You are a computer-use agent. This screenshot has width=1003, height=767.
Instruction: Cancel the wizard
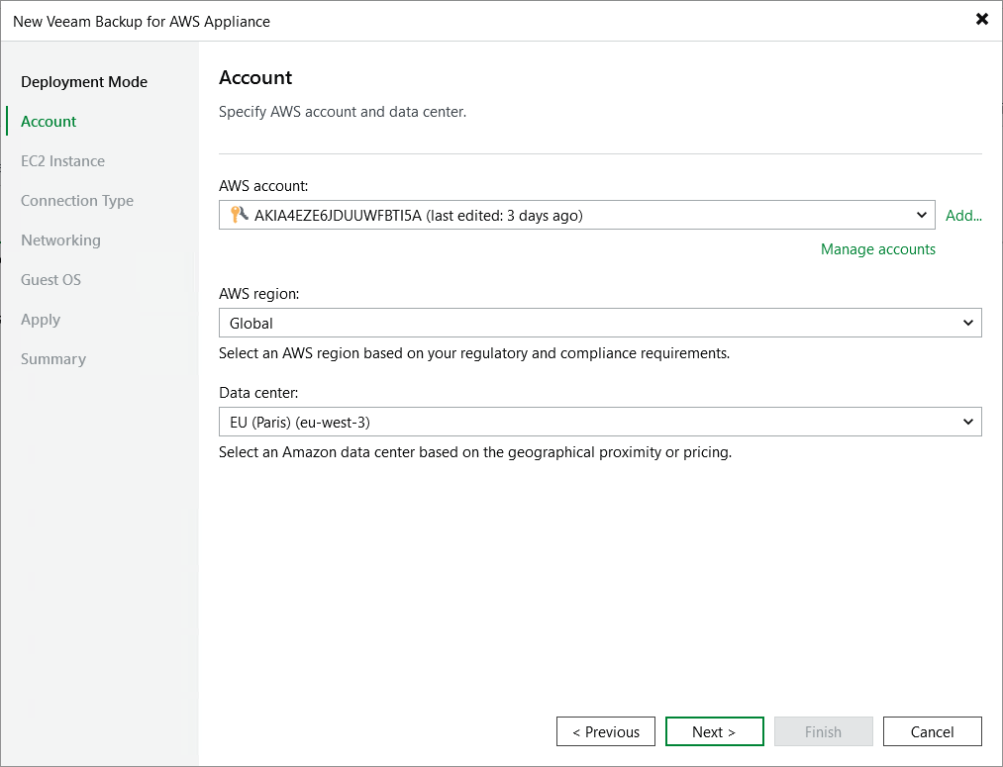932,731
